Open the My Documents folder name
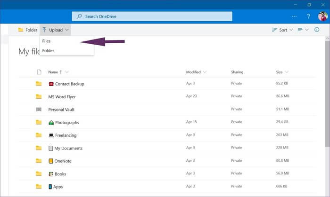Viewport: 330px width, 197px height. 68,148
